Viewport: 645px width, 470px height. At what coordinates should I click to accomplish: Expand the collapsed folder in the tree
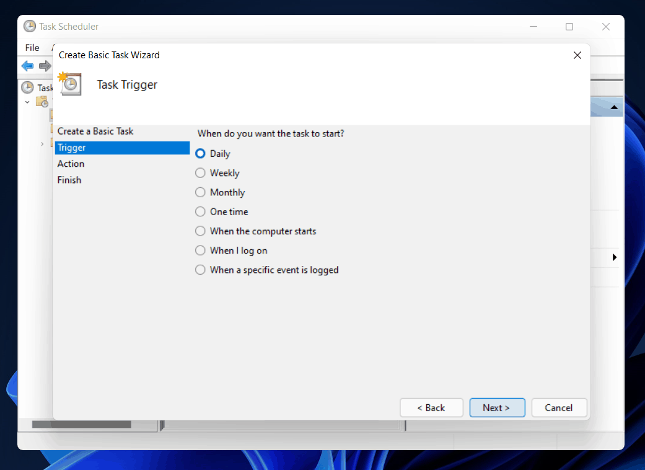click(x=42, y=143)
